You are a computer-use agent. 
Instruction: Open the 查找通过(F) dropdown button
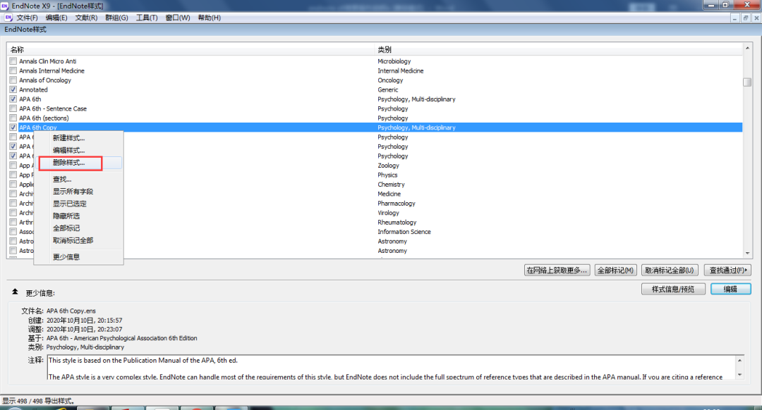pyautogui.click(x=727, y=271)
